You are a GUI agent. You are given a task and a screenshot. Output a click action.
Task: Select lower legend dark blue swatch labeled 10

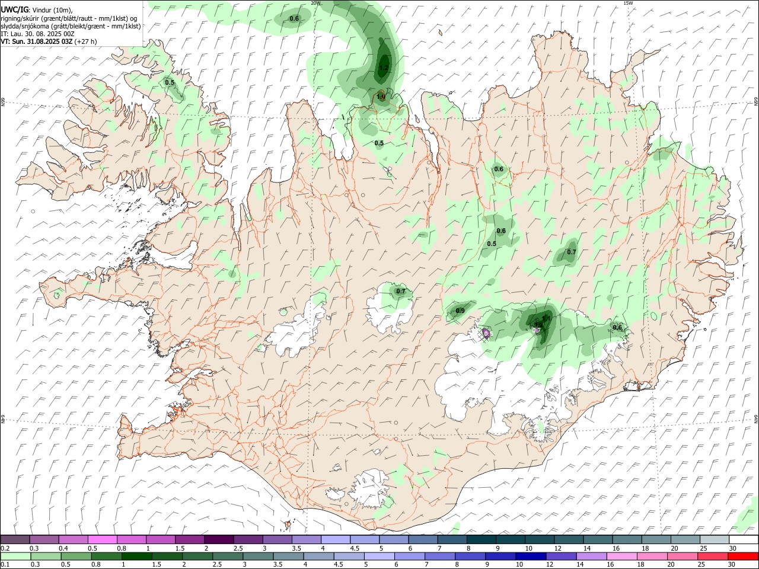530,556
